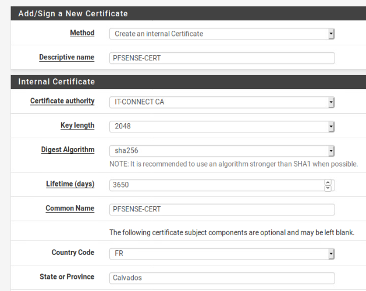Screen dimensions: 366x291
Task: Open the Country Code dropdown
Action: (x=222, y=254)
